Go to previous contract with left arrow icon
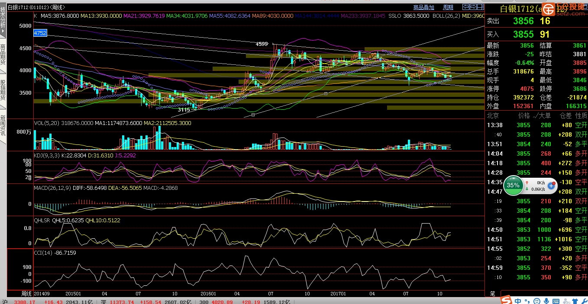Viewport: 588px width, 304px height. (x=466, y=7)
